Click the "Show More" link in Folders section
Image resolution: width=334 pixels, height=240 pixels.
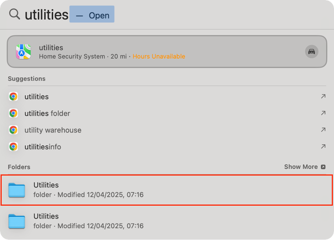(301, 167)
